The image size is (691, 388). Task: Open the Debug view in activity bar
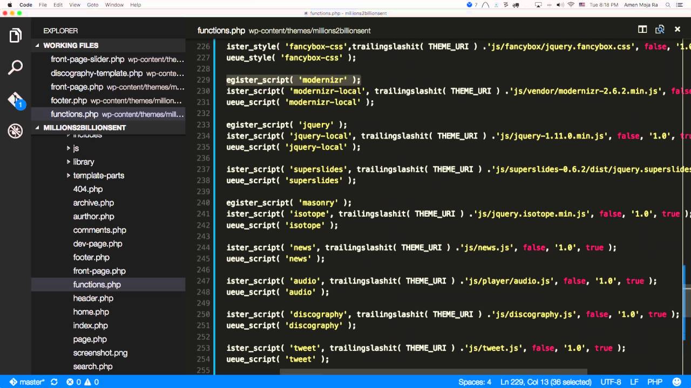15,131
